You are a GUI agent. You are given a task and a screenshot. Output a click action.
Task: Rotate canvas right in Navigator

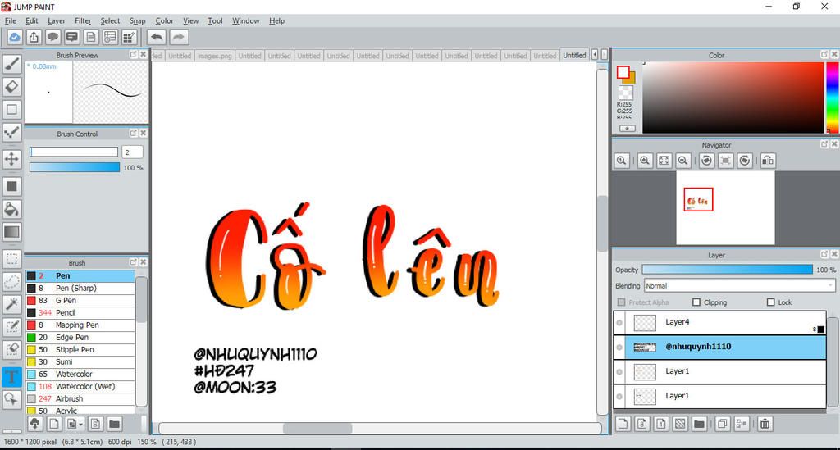pyautogui.click(x=745, y=161)
